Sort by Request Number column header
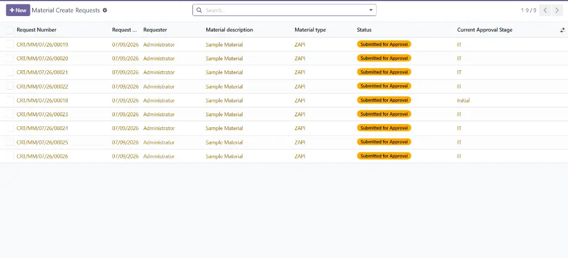 point(37,30)
